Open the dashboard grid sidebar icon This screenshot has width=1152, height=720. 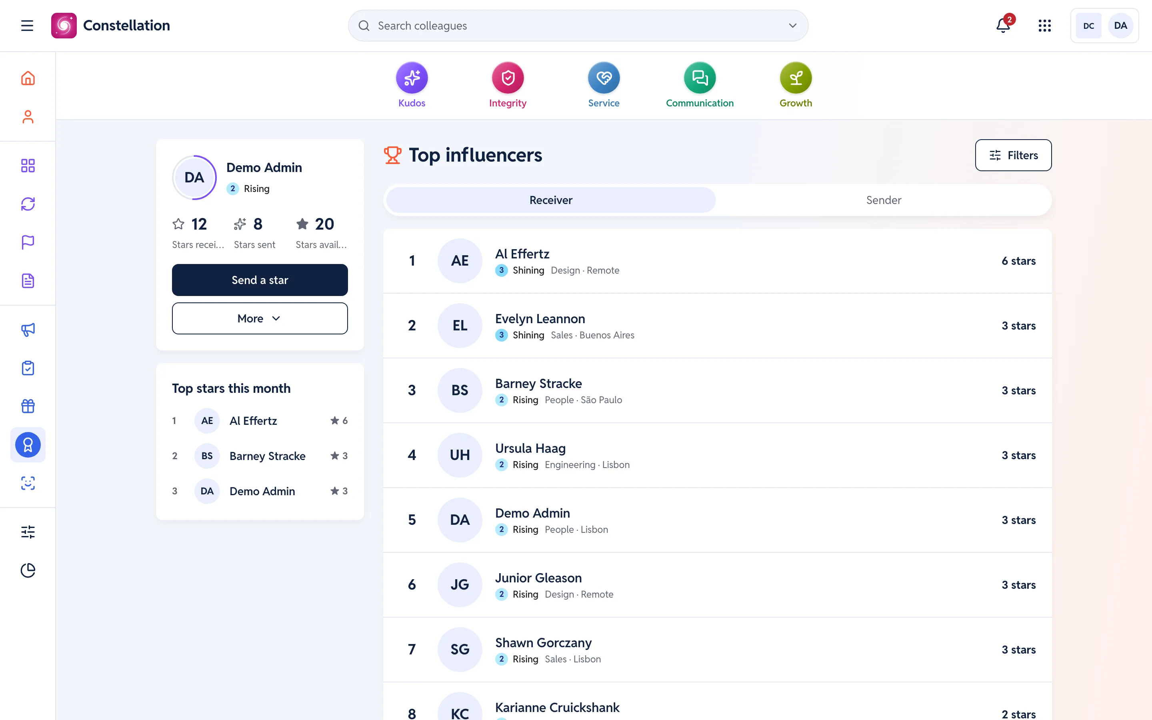28,165
